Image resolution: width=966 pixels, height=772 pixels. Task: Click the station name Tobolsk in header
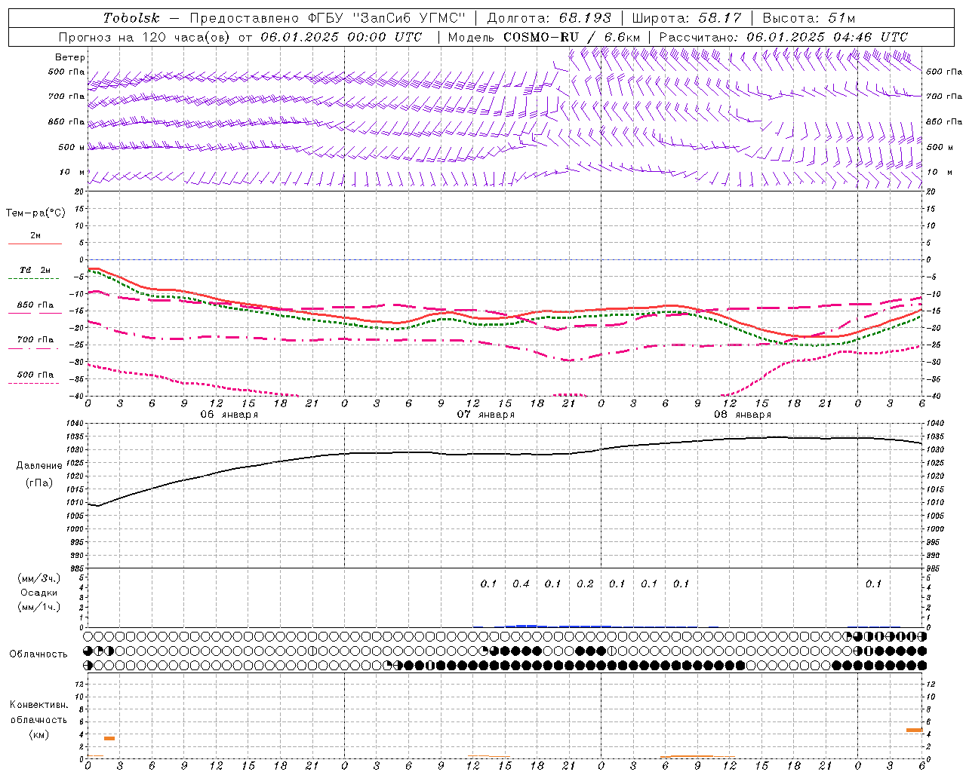pos(131,18)
